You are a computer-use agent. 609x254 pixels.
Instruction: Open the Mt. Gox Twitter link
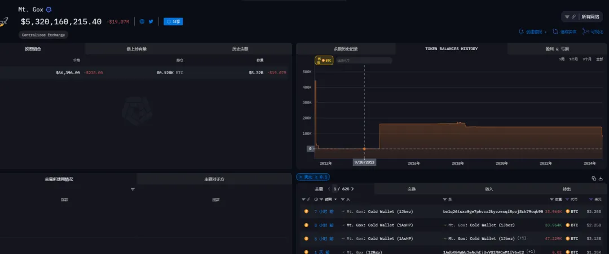click(151, 22)
